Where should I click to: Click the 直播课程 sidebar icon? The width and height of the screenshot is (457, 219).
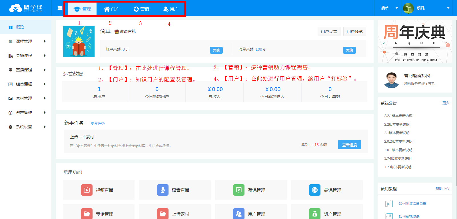point(11,70)
